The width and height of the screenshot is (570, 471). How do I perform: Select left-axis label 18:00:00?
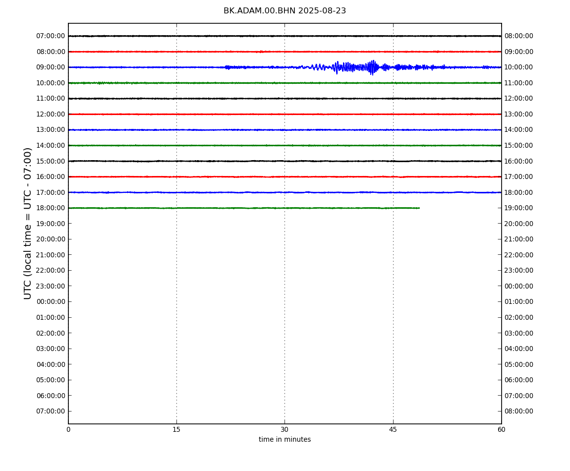(x=51, y=208)
